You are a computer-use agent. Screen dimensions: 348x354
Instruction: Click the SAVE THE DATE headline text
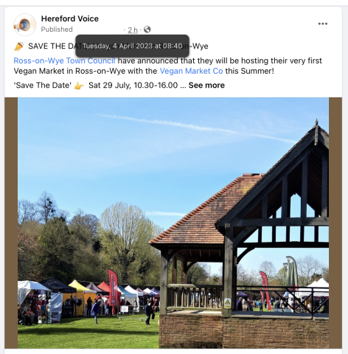point(52,46)
